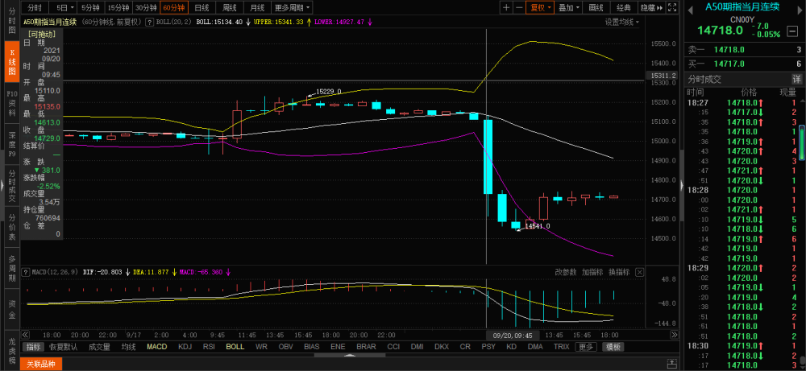Close the MACD indicator panel
Viewport: 806px width, 371px height.
pos(640,272)
